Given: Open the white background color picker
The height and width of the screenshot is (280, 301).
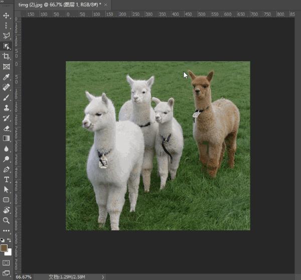Looking at the screenshot, I should coord(9,253).
